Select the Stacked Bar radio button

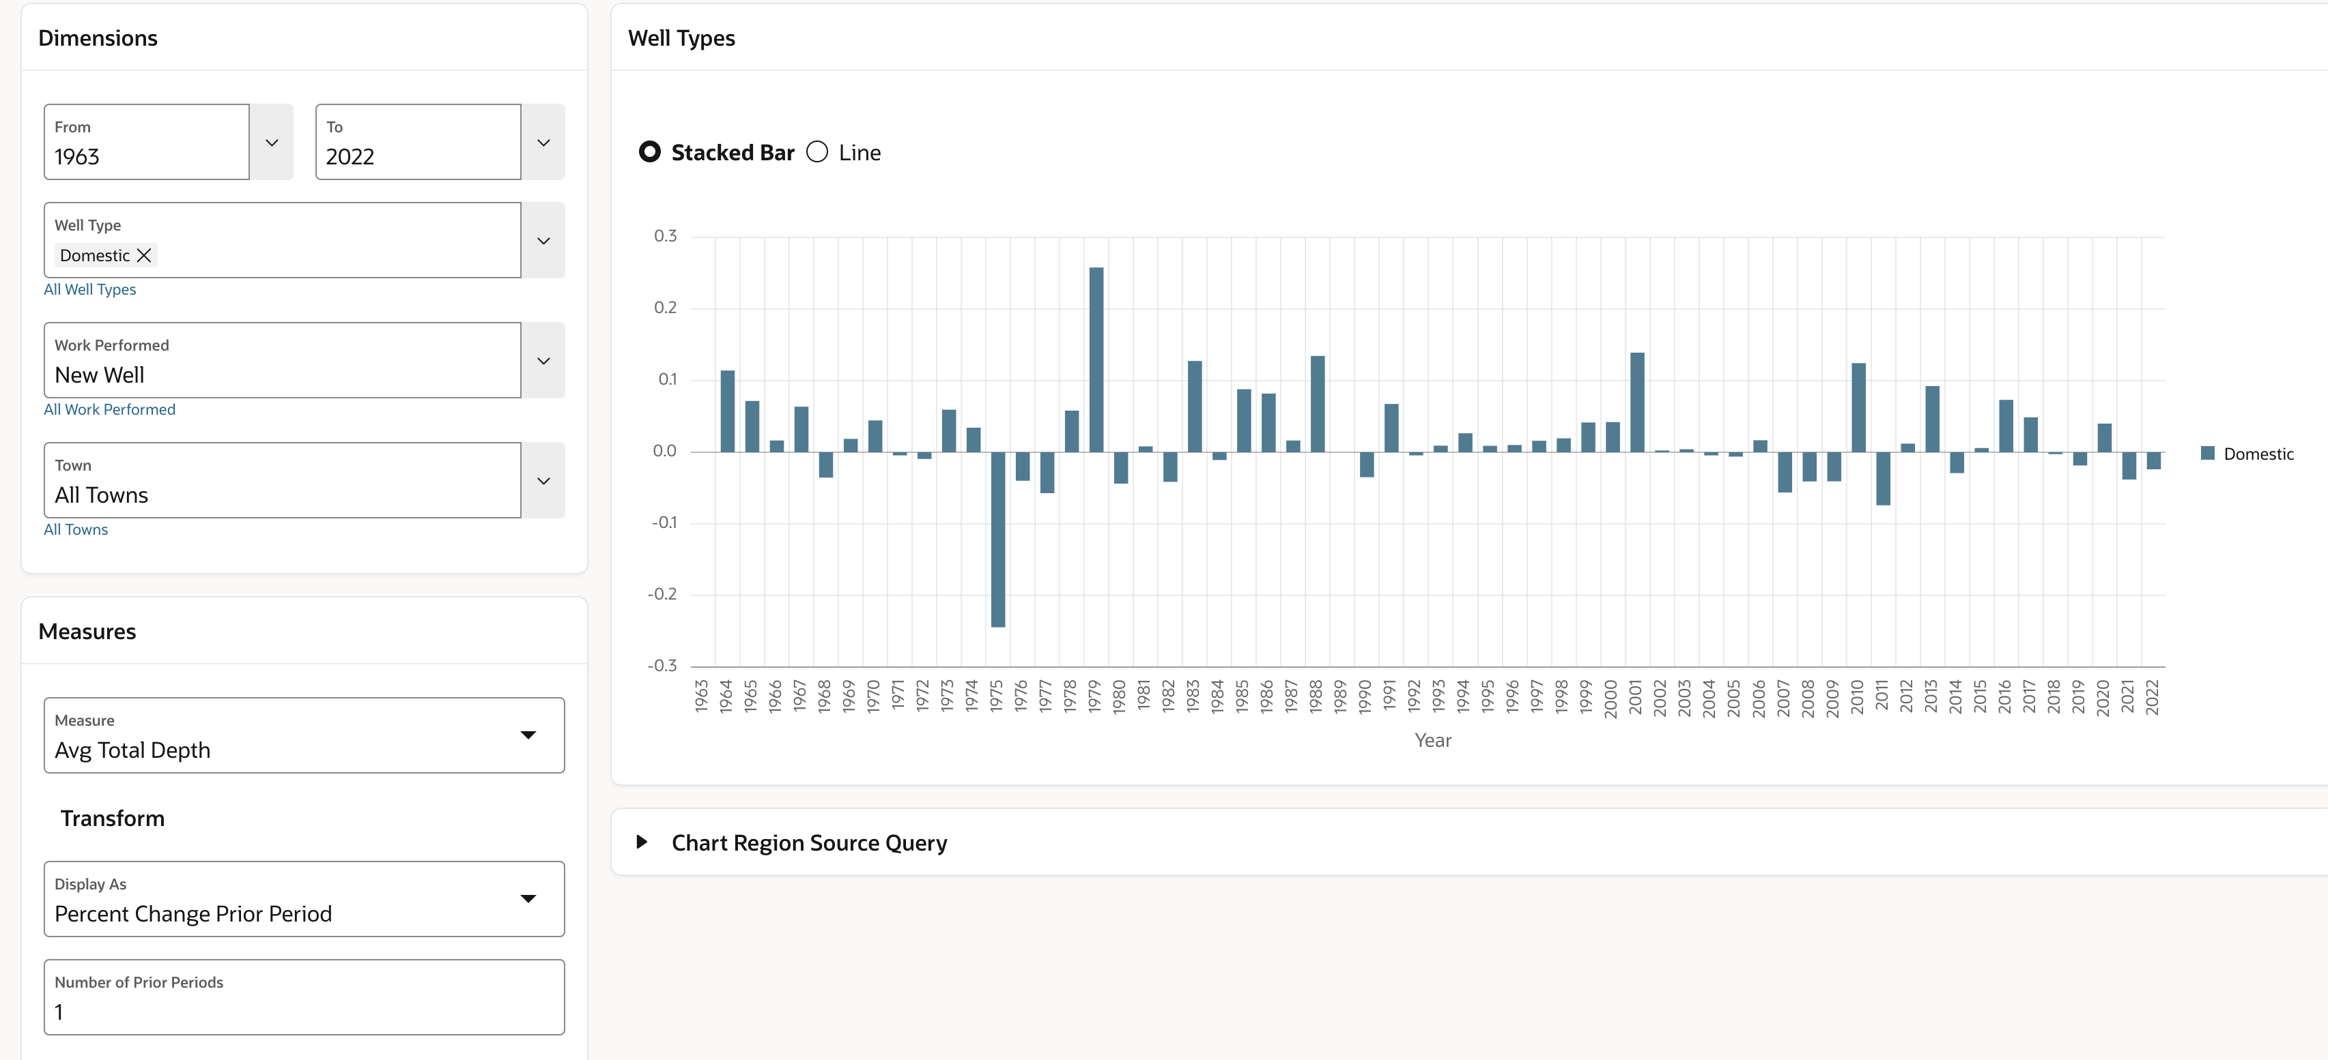pos(650,151)
